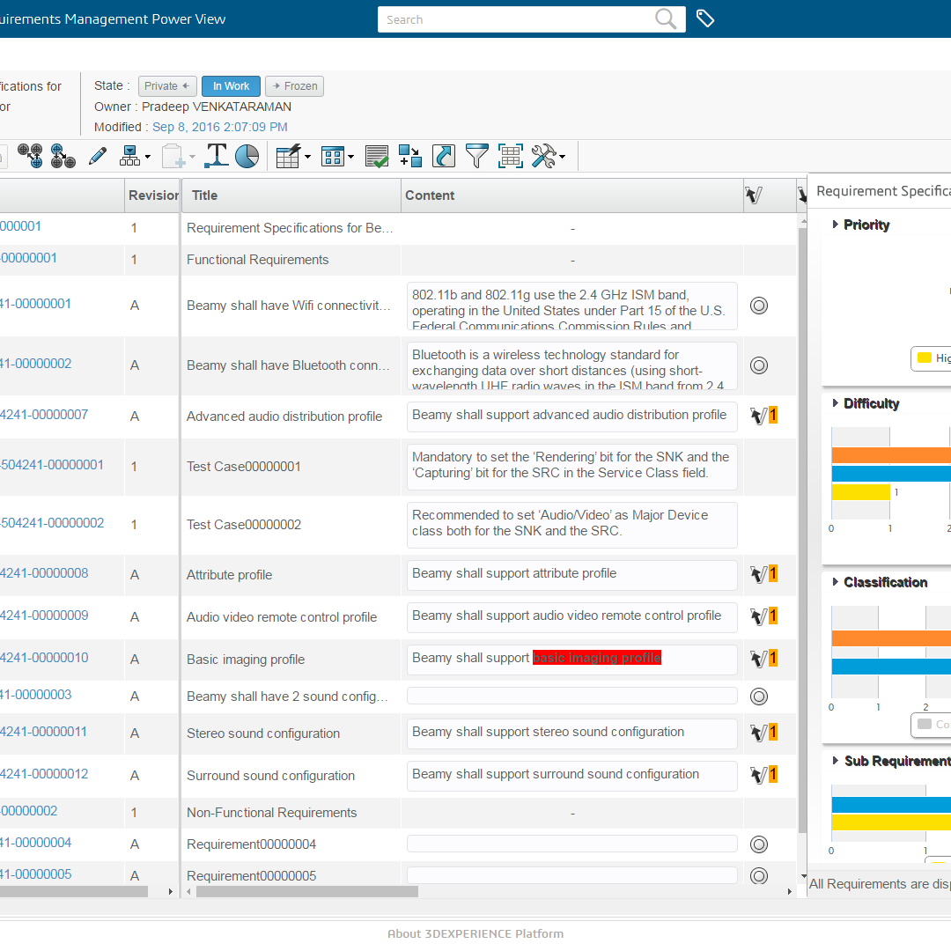Image resolution: width=951 pixels, height=951 pixels.
Task: Click the refresh export arrow icon
Action: click(443, 156)
